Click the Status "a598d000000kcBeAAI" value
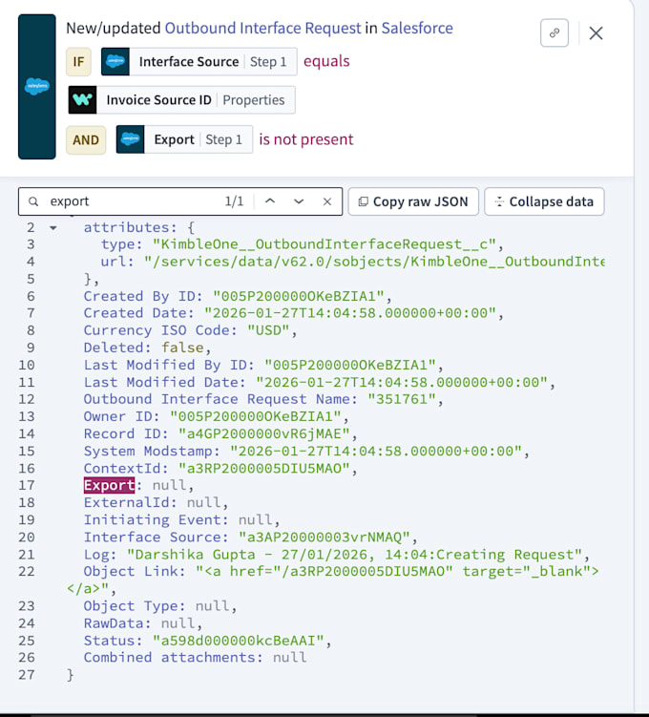Viewport: 649px width, 717px height. pos(238,641)
